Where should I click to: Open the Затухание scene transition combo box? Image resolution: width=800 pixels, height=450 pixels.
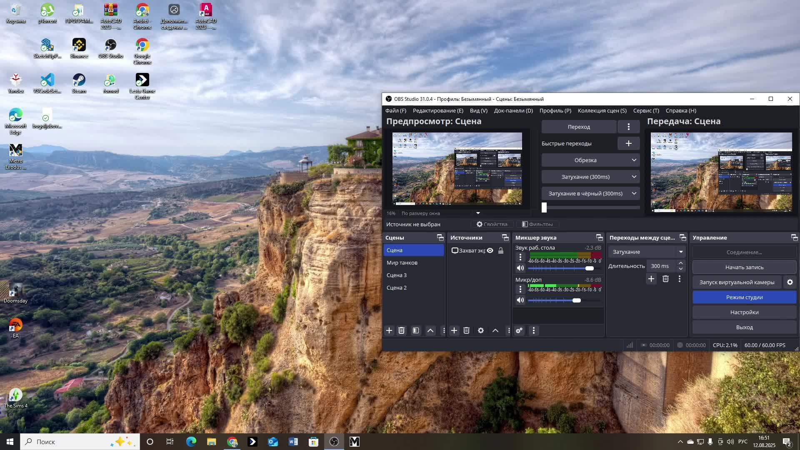click(646, 252)
